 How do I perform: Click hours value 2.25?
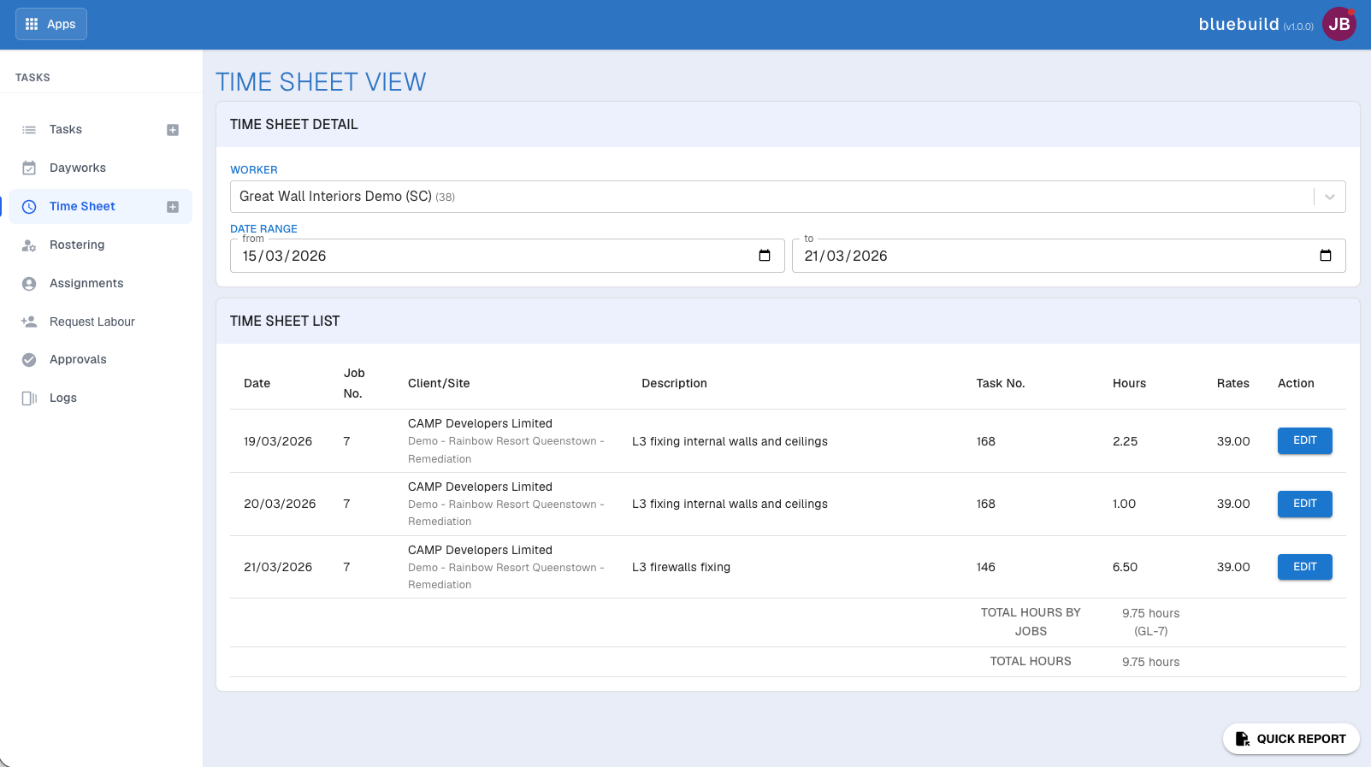coord(1125,442)
